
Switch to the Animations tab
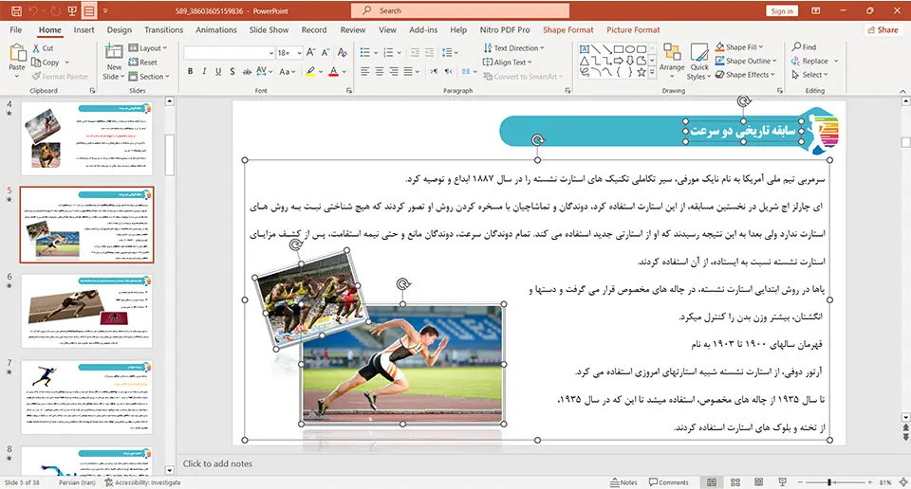(x=216, y=29)
